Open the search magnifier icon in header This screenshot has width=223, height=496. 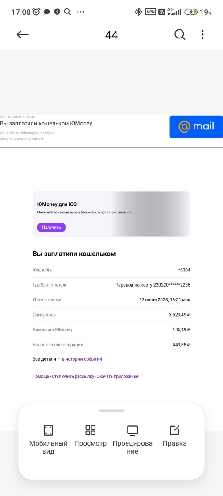pyautogui.click(x=180, y=34)
